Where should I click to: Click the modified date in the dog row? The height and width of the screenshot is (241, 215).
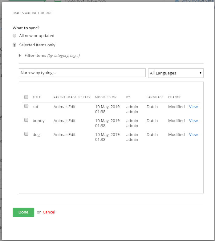pyautogui.click(x=107, y=137)
